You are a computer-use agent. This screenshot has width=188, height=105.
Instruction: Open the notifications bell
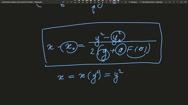[x=170, y=2]
